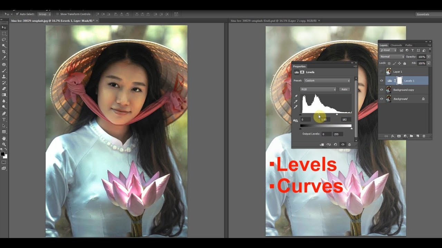Reset Levels adjustment to defaults

[x=335, y=145]
